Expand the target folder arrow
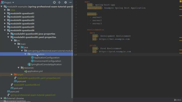The image size is (182, 102). pyautogui.click(x=12, y=75)
